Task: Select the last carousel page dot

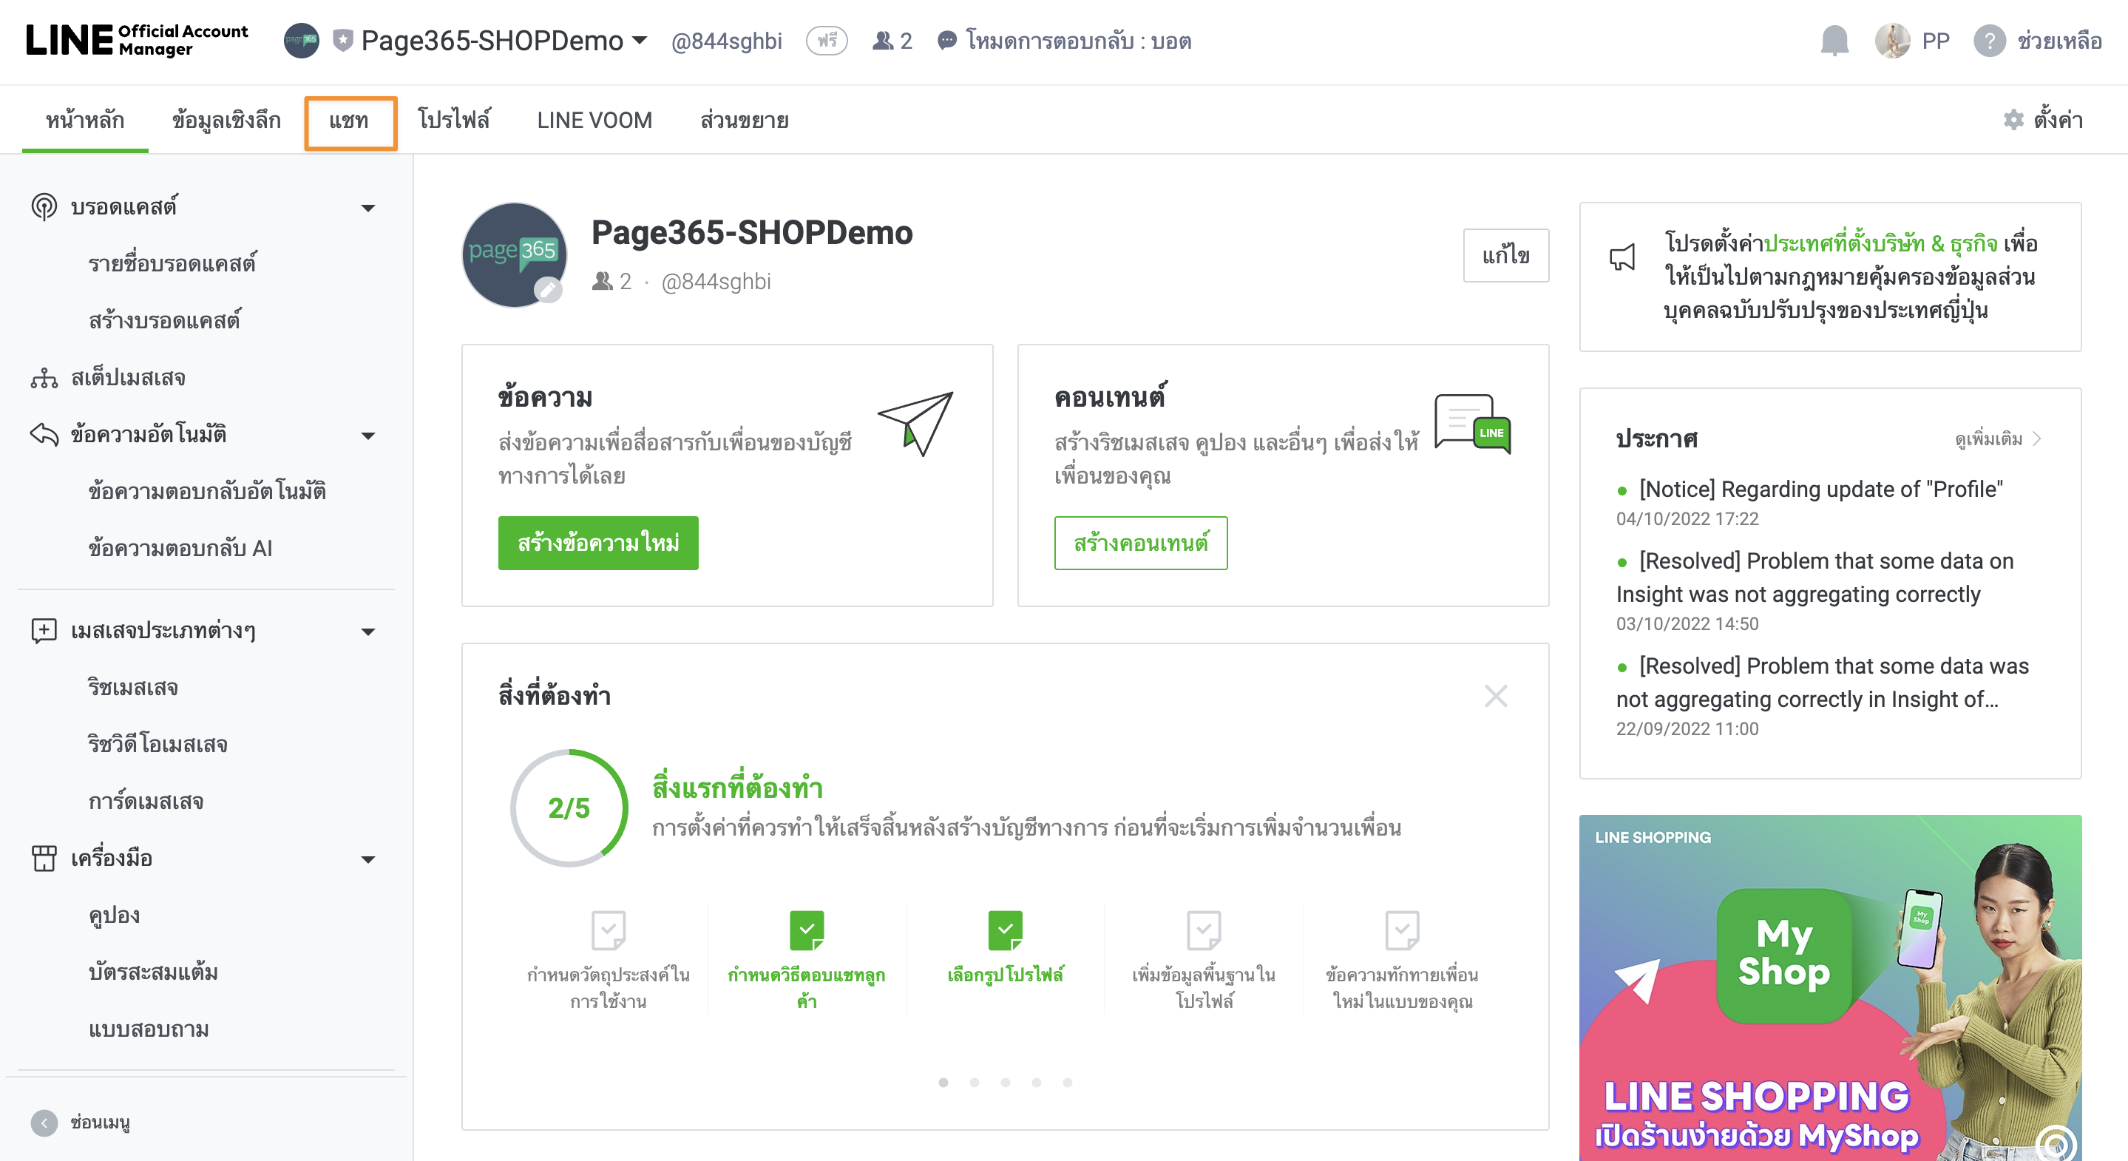Action: (x=1067, y=1083)
